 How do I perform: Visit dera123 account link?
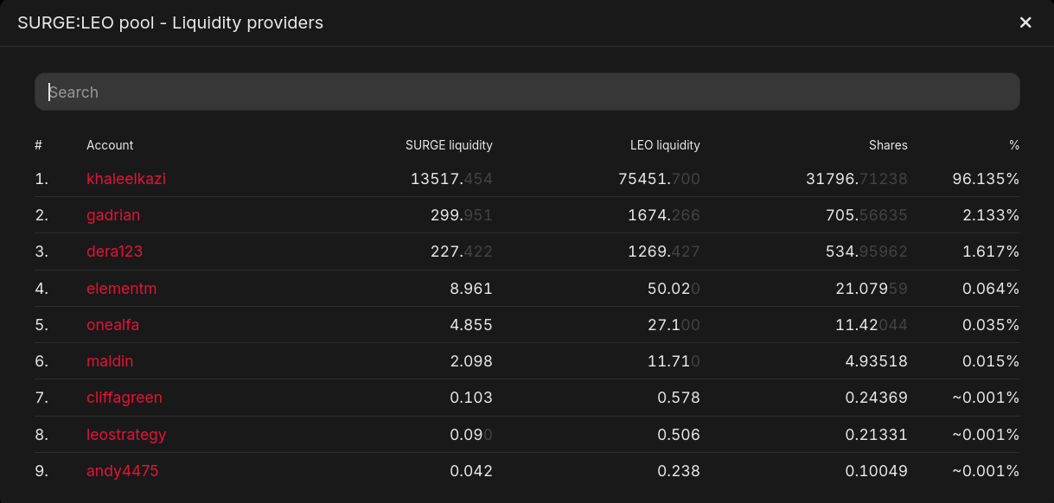click(114, 251)
